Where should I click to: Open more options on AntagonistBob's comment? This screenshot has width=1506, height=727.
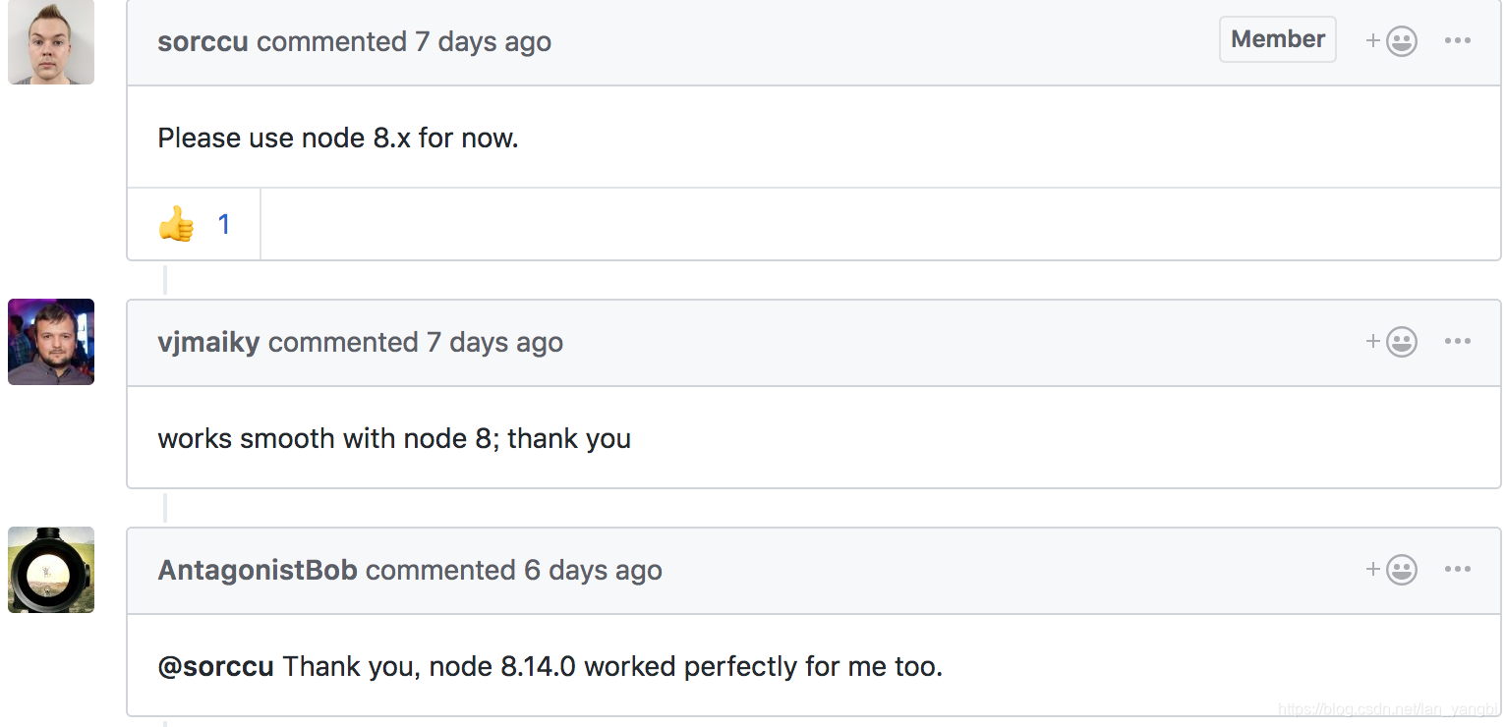[x=1458, y=570]
